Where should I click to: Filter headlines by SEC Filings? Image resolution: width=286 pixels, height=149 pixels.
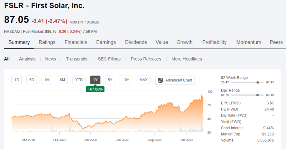tap(109, 59)
